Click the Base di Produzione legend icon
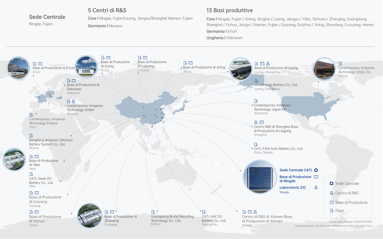The image size is (383, 239). pos(331,203)
